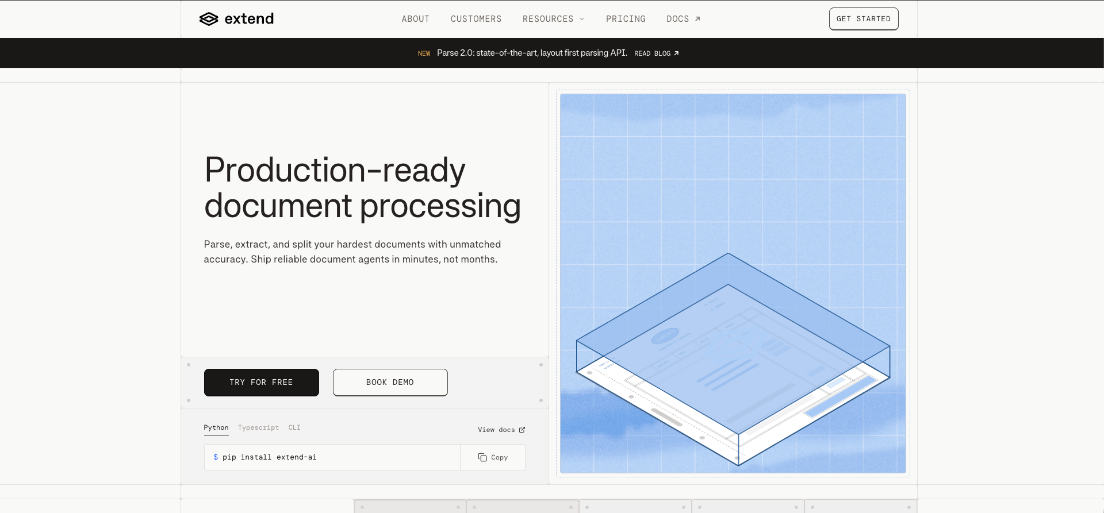Image resolution: width=1104 pixels, height=513 pixels.
Task: Click the Get Started button
Action: (x=864, y=19)
